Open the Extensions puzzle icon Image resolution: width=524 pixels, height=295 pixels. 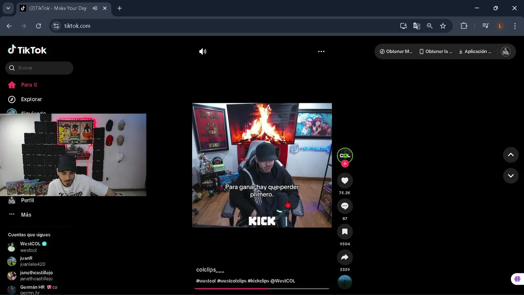(x=464, y=26)
